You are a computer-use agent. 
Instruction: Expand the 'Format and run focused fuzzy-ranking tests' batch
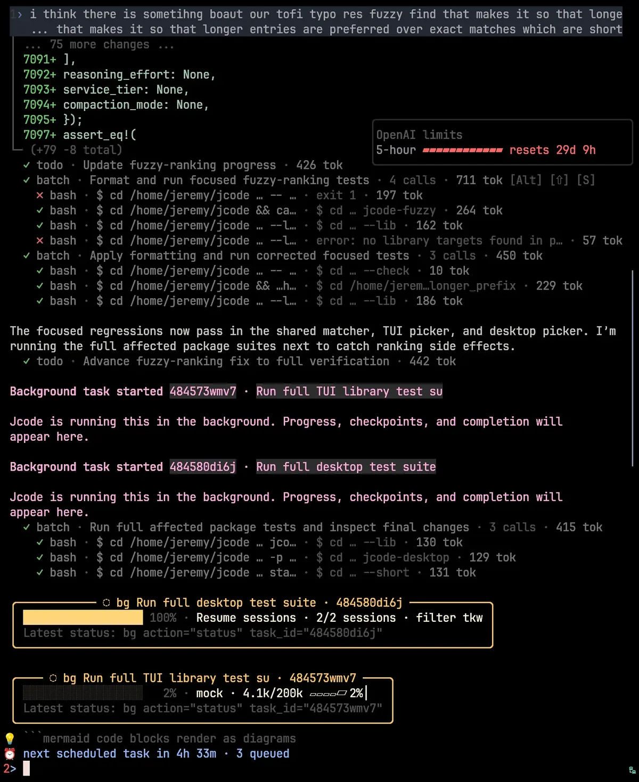(x=229, y=180)
